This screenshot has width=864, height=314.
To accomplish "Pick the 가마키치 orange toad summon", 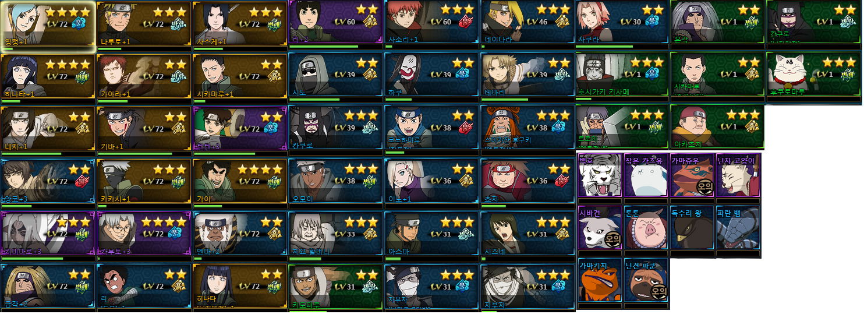I will 600,281.
